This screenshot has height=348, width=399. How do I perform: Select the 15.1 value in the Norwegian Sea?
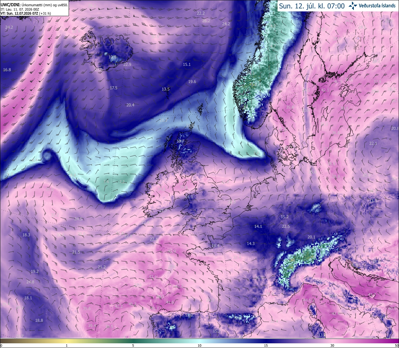point(186,64)
